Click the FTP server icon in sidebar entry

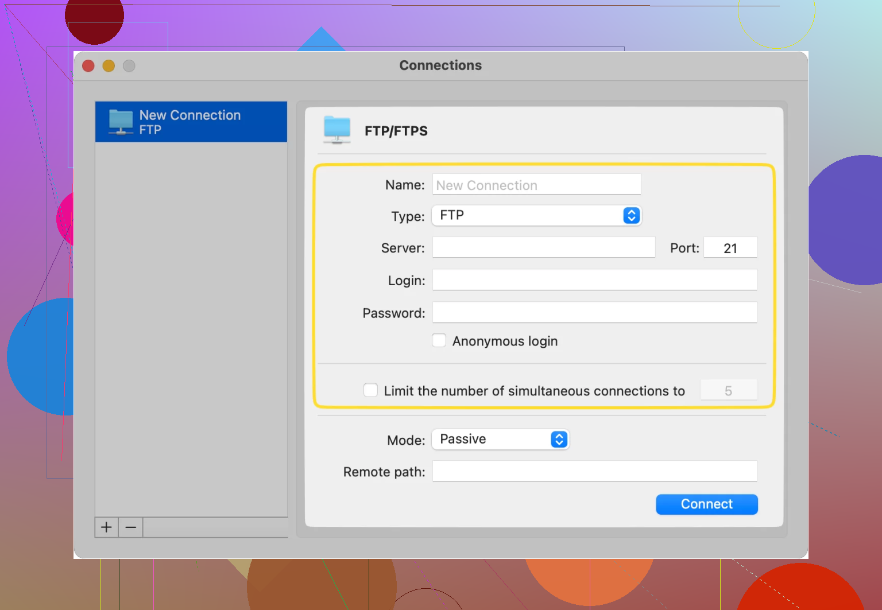(121, 122)
